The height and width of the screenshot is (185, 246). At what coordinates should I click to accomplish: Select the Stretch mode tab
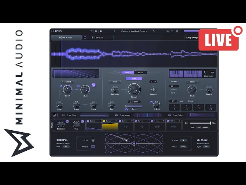(128, 72)
